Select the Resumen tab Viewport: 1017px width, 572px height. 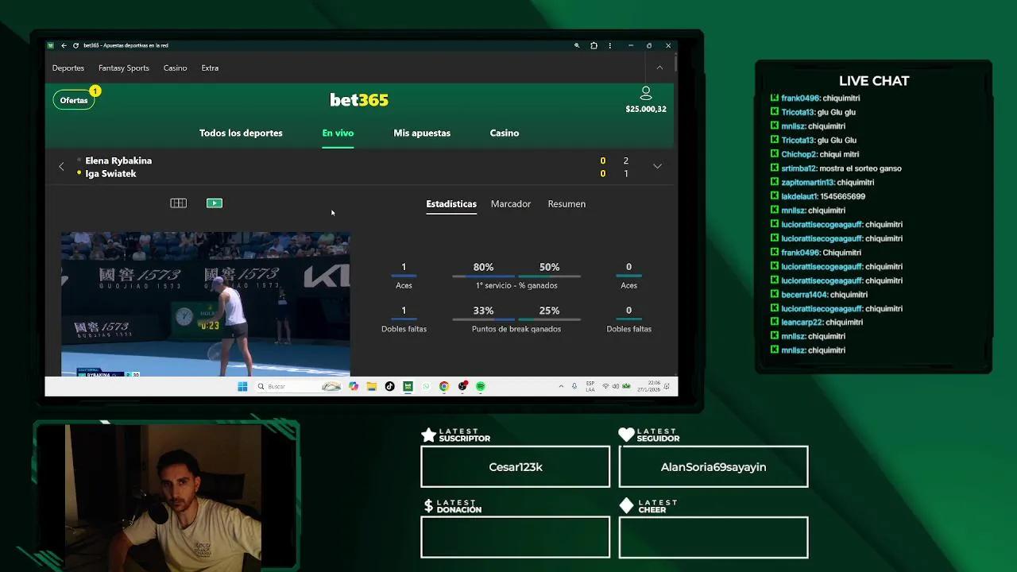[566, 204]
